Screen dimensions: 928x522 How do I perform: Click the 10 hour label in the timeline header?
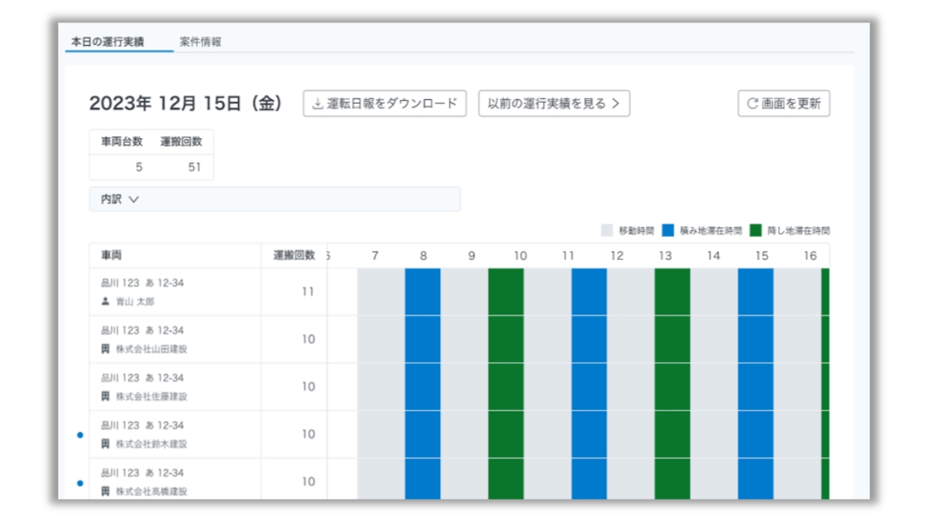520,255
